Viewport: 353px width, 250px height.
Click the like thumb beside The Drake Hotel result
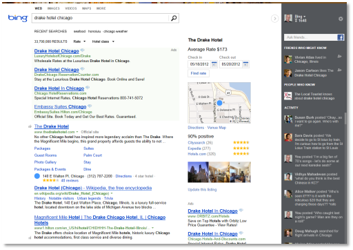(x=30, y=126)
